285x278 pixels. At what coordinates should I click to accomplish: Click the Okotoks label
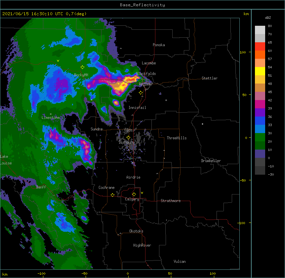point(136,231)
